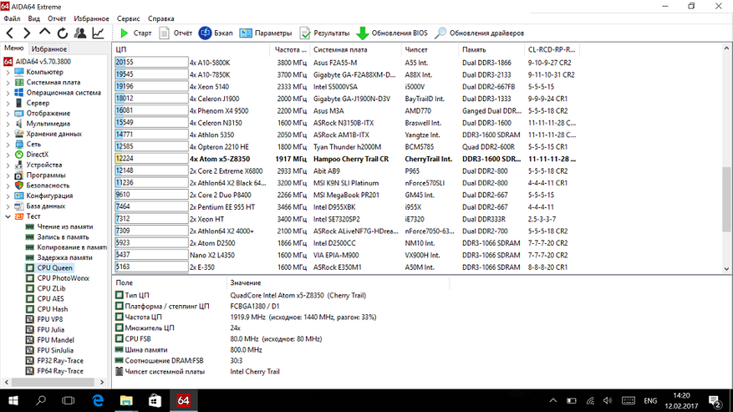Select the Безопасность tree item
The width and height of the screenshot is (733, 412).
point(42,186)
